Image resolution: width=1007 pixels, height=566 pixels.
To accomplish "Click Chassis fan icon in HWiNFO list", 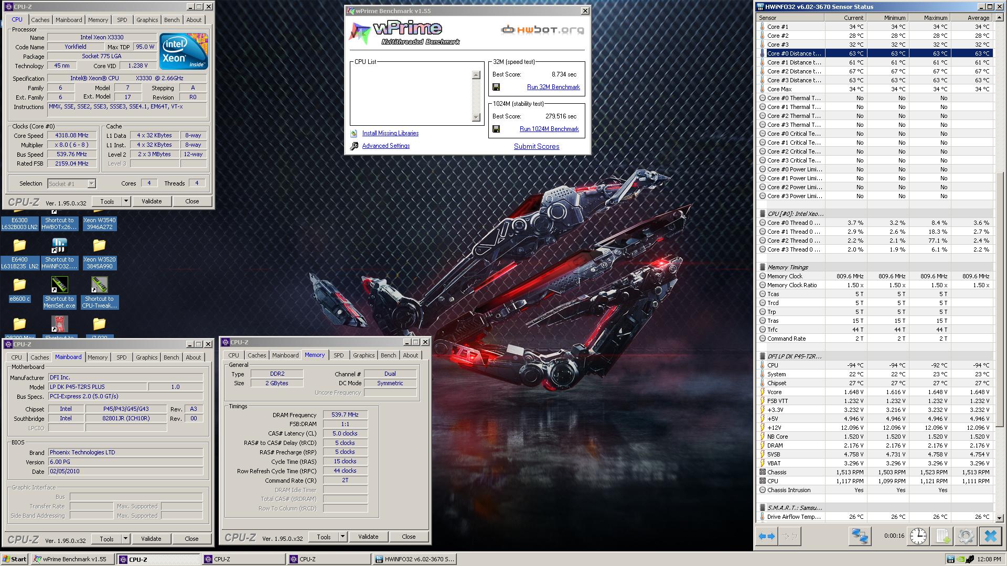I will 763,472.
